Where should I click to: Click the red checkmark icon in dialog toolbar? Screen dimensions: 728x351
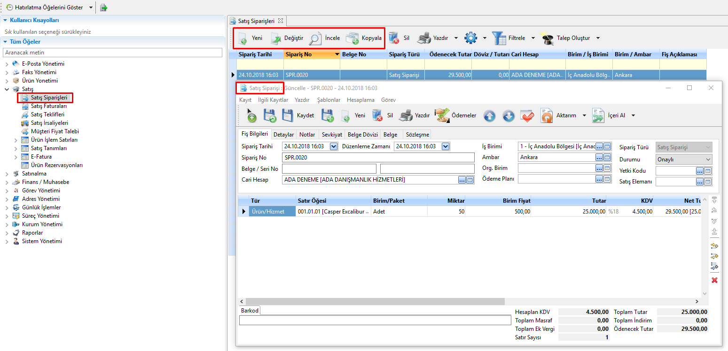(527, 116)
